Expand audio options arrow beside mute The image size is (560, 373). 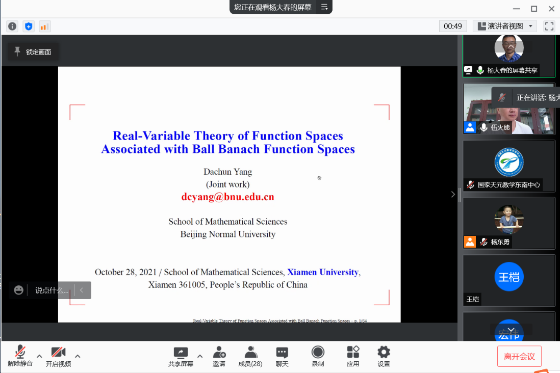coord(39,356)
